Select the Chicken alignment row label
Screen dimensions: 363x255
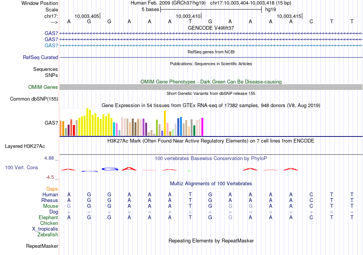[49, 223]
